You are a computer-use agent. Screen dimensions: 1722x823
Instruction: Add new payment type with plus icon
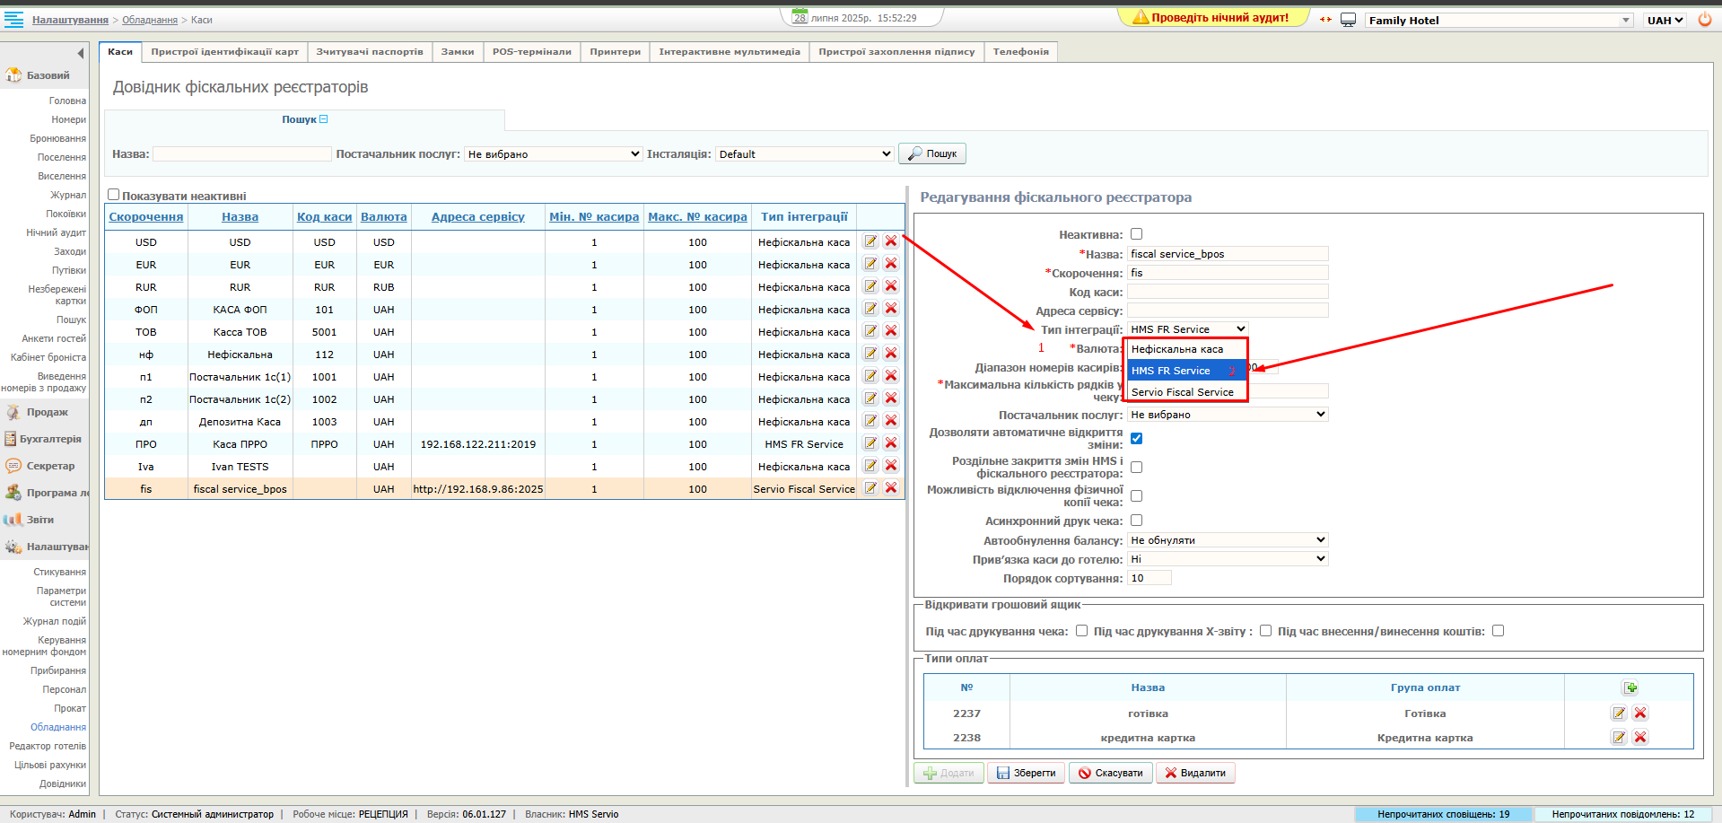1630,688
